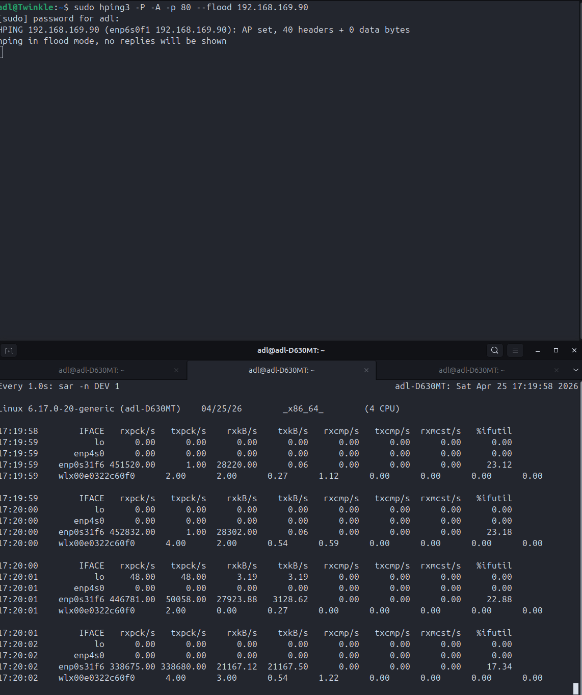This screenshot has height=695, width=582.
Task: Select the active middle terminal tab
Action: 282,370
